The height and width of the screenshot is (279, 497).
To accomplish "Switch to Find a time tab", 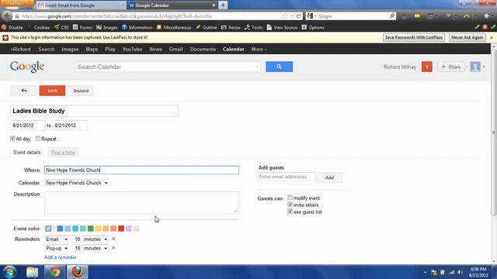I will [x=63, y=152].
